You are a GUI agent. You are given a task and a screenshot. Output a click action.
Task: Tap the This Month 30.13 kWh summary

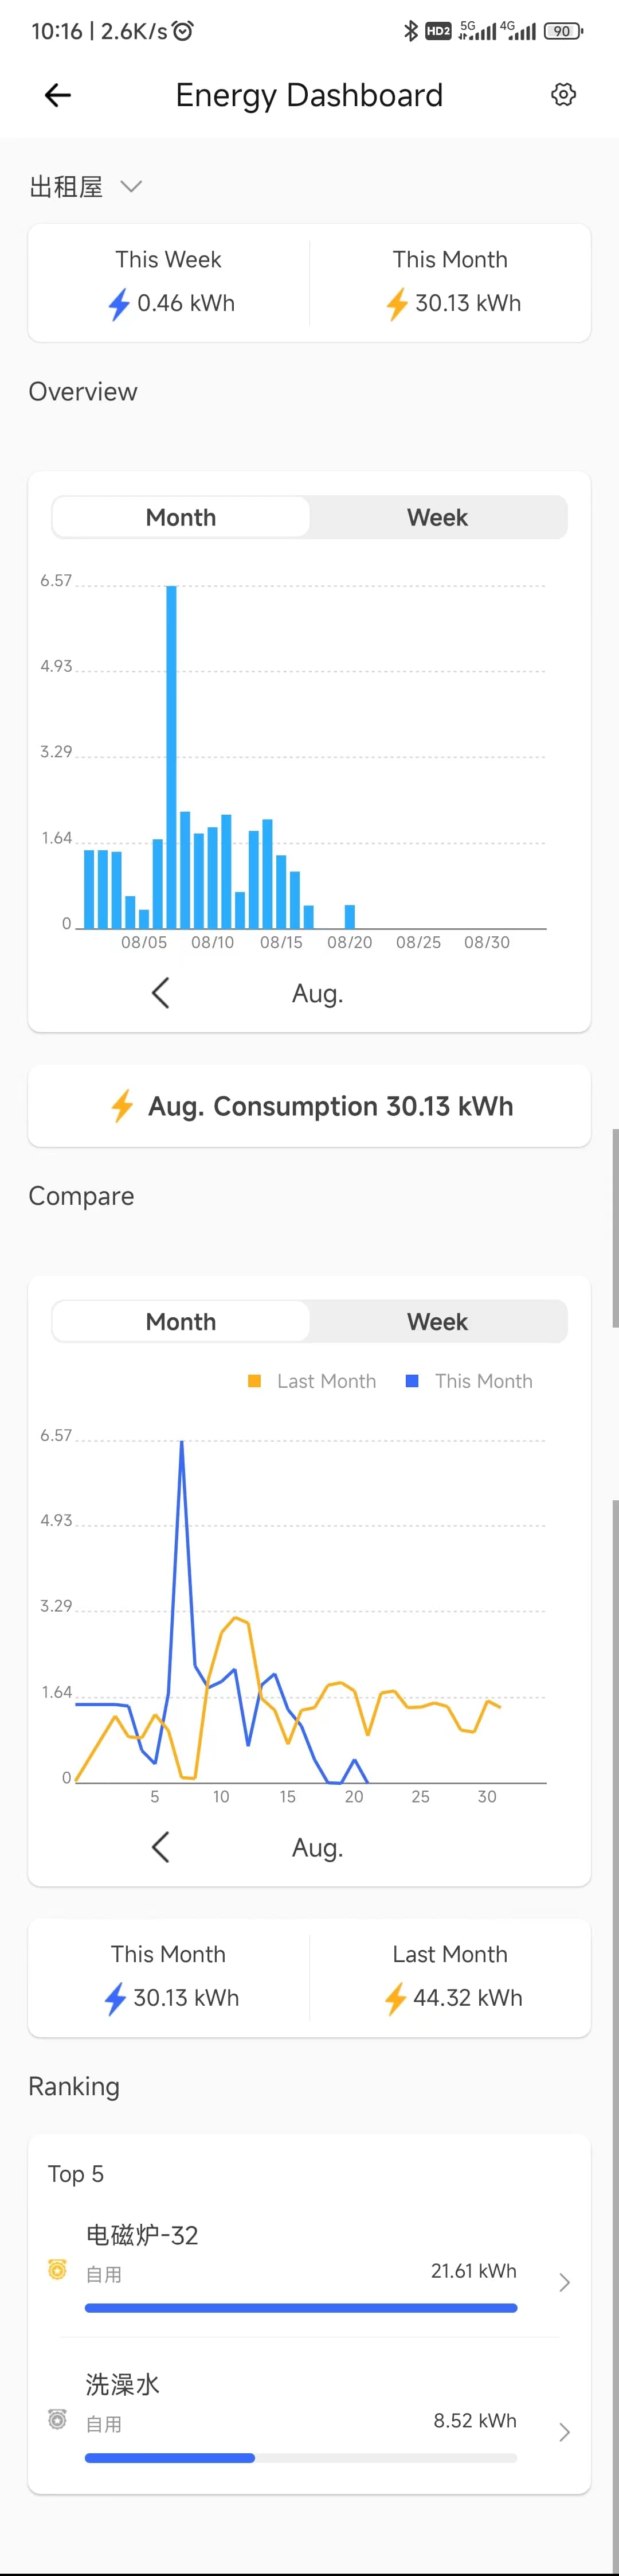(x=170, y=1977)
